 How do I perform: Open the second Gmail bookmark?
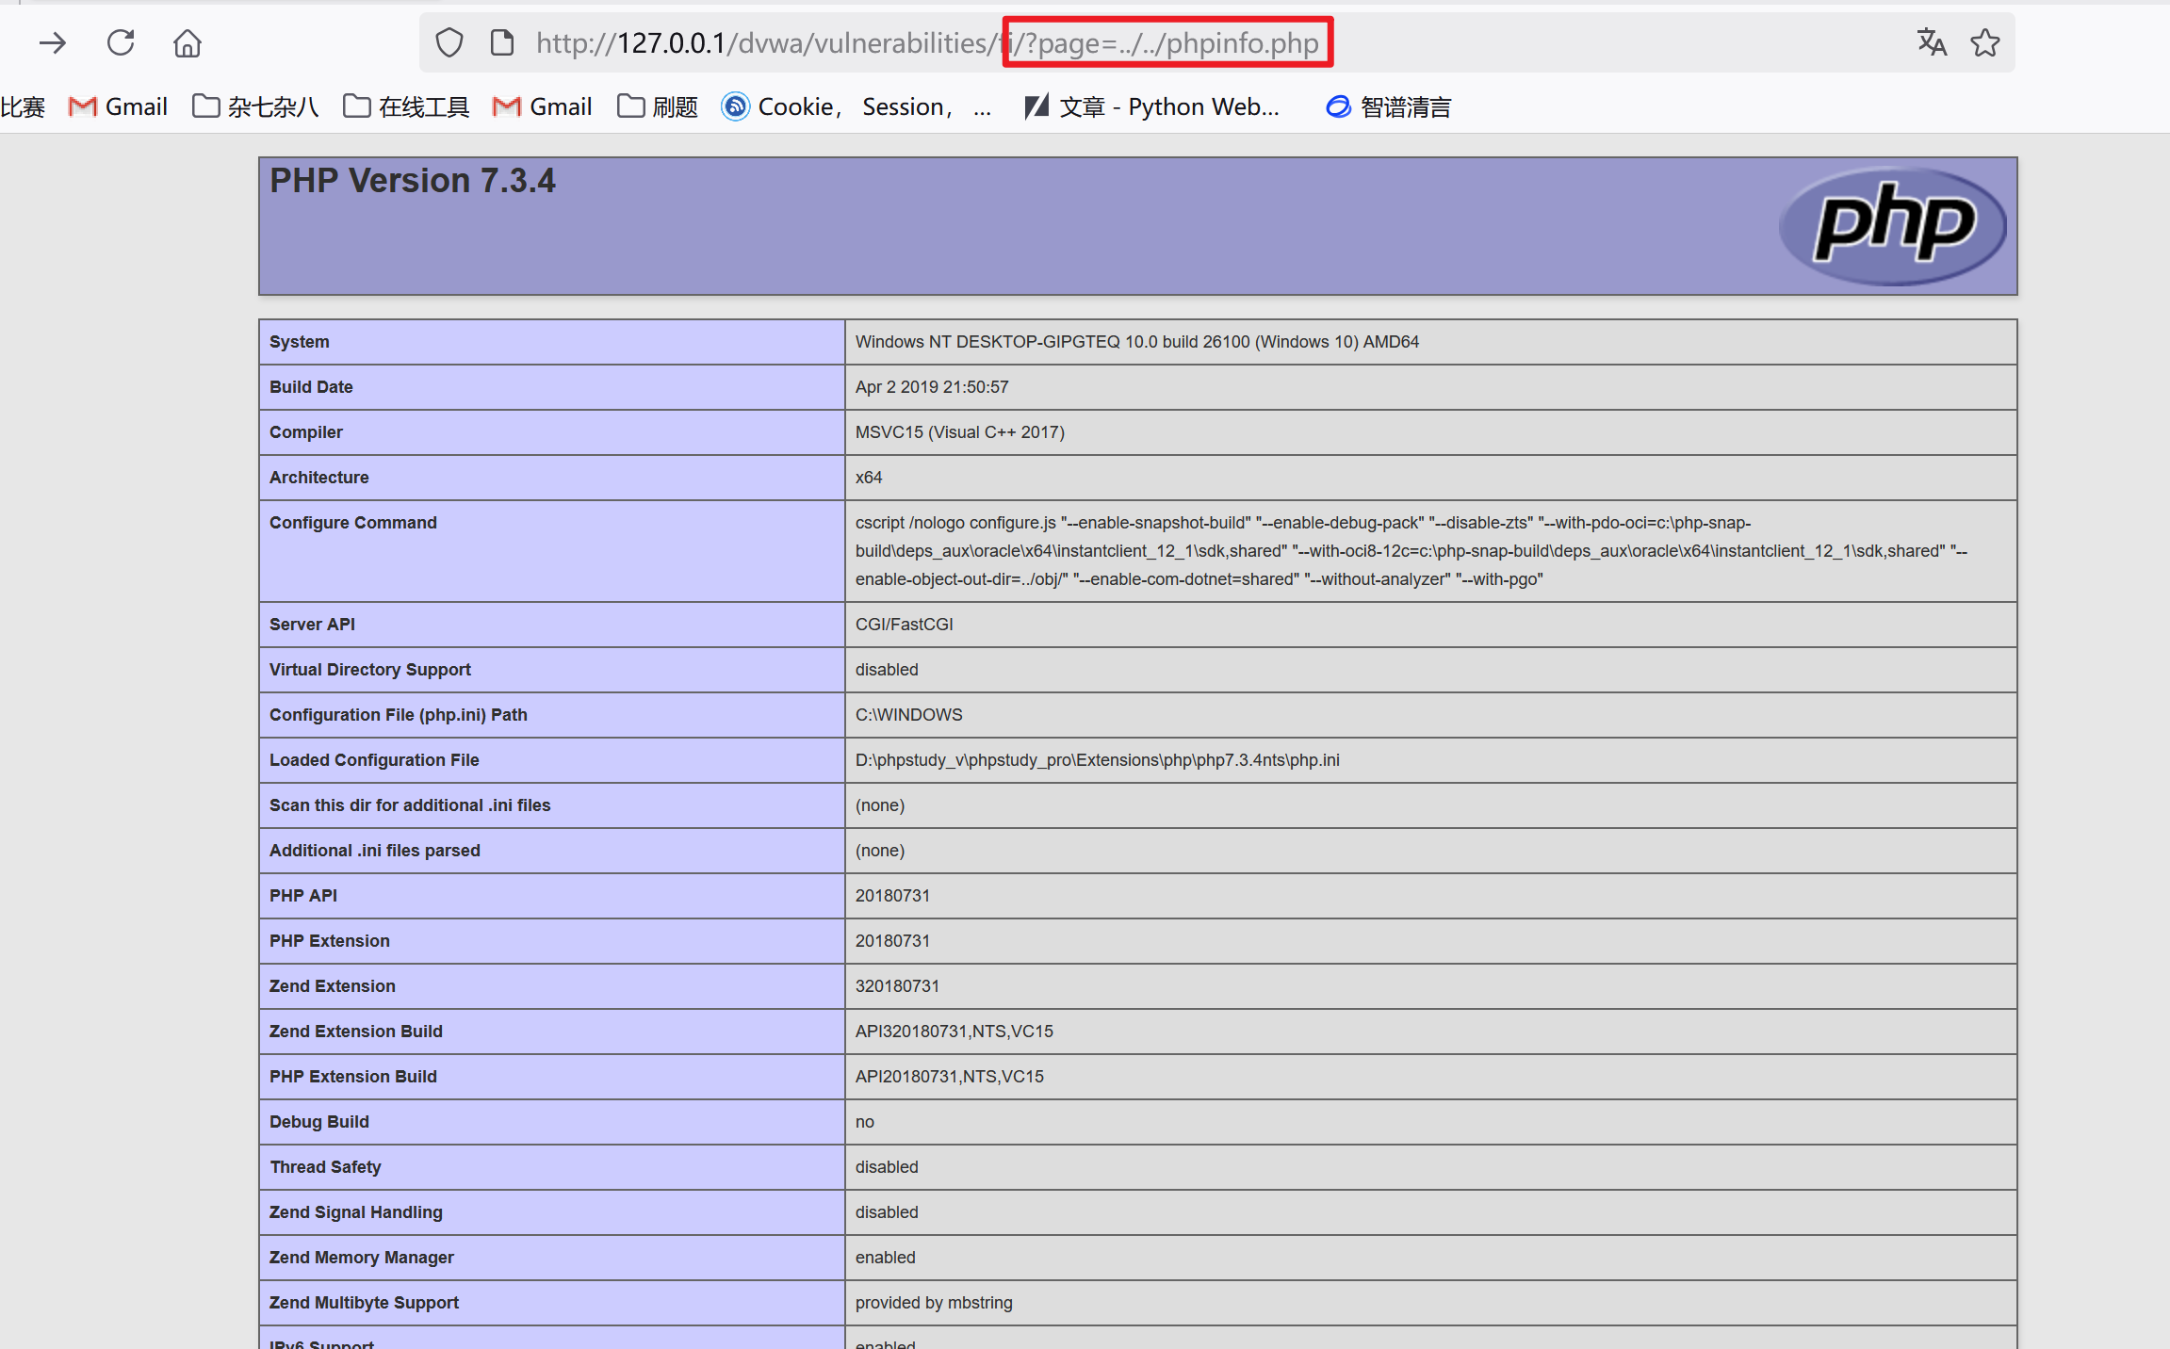click(x=543, y=106)
